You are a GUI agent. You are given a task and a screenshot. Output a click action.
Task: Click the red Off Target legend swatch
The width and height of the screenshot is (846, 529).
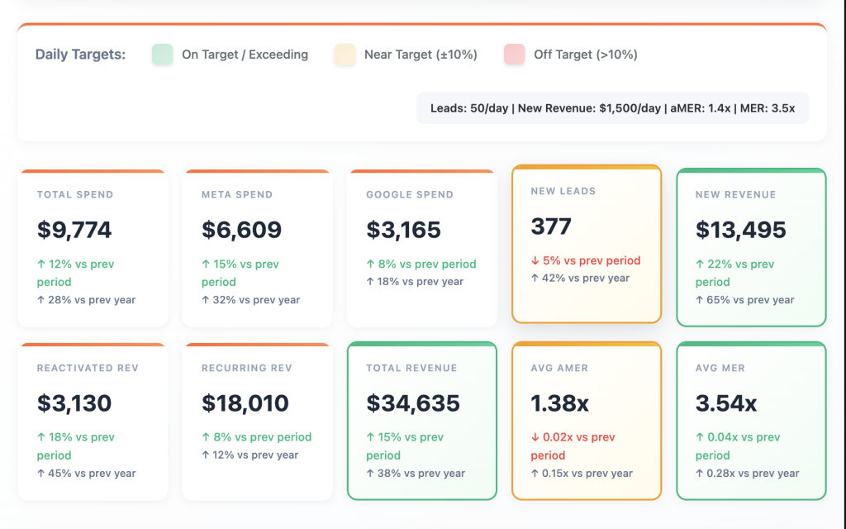[514, 55]
